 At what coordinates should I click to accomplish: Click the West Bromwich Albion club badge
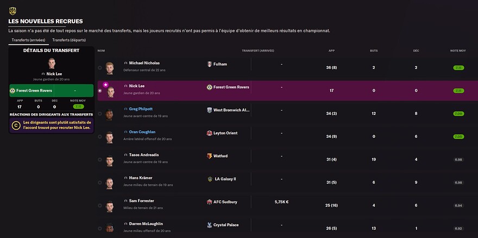click(210, 110)
